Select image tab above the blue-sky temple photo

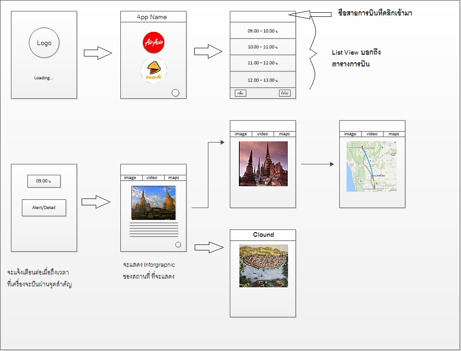click(131, 178)
